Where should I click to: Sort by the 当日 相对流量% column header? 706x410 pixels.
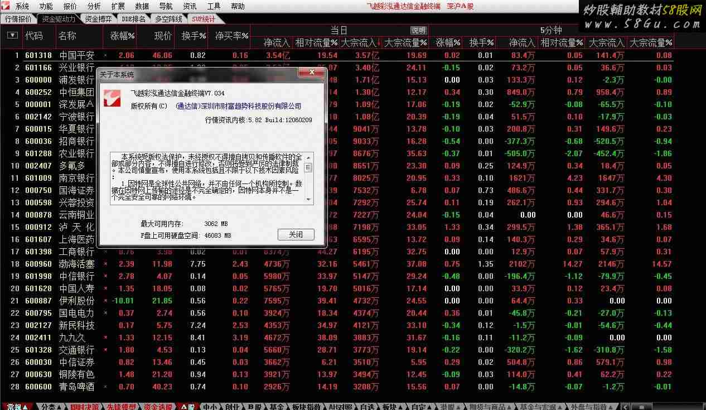click(317, 42)
